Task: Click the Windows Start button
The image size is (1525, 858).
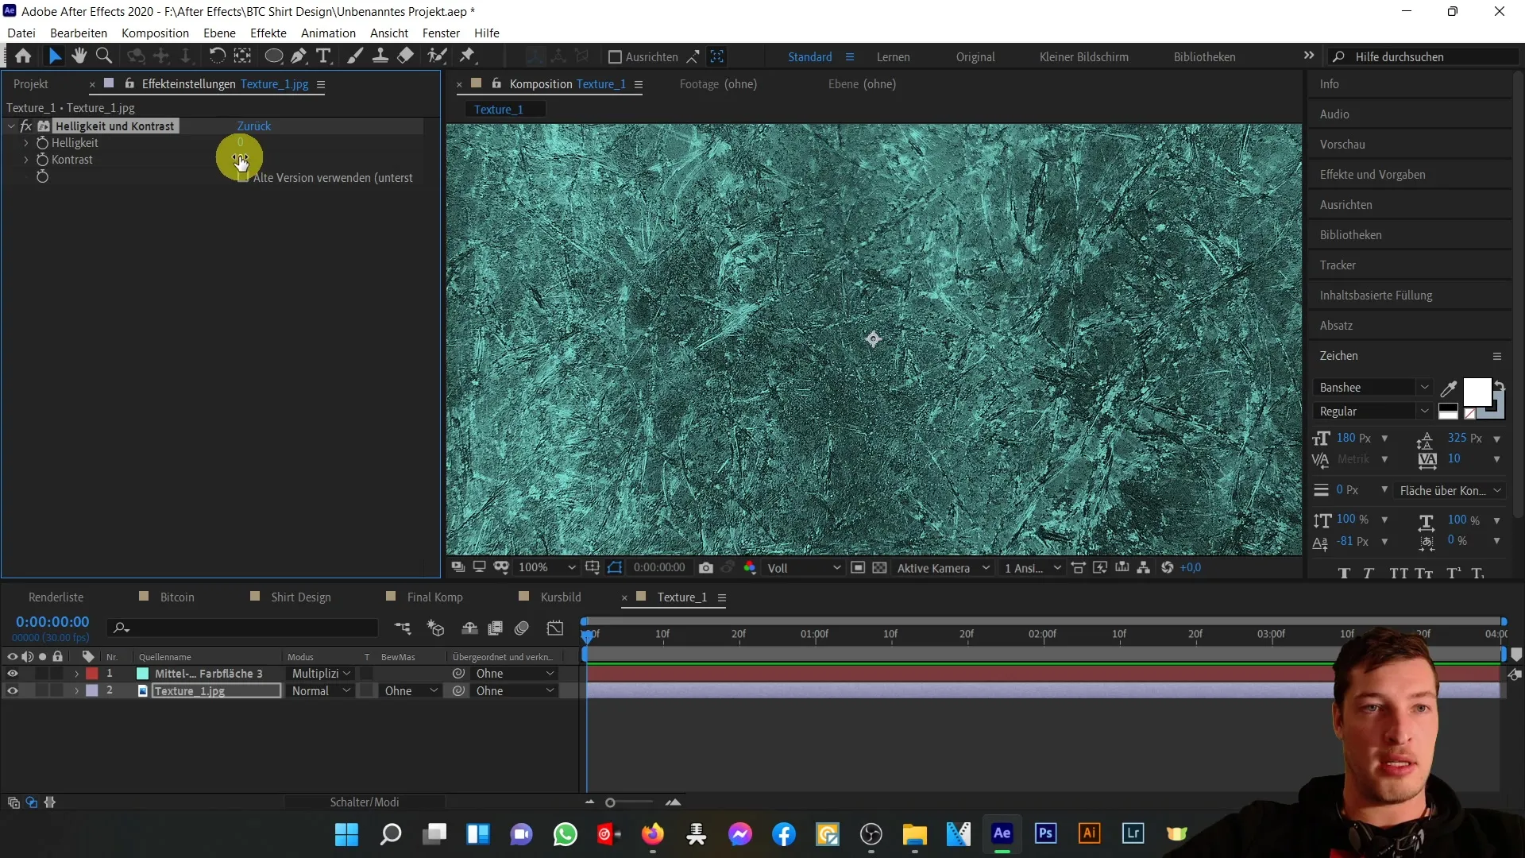Action: pyautogui.click(x=346, y=834)
